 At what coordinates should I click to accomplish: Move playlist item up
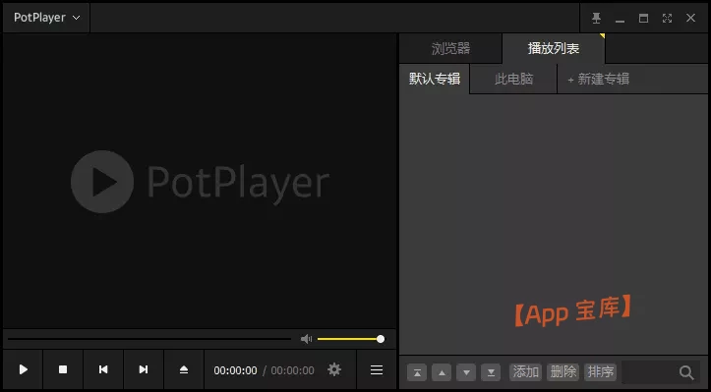442,372
